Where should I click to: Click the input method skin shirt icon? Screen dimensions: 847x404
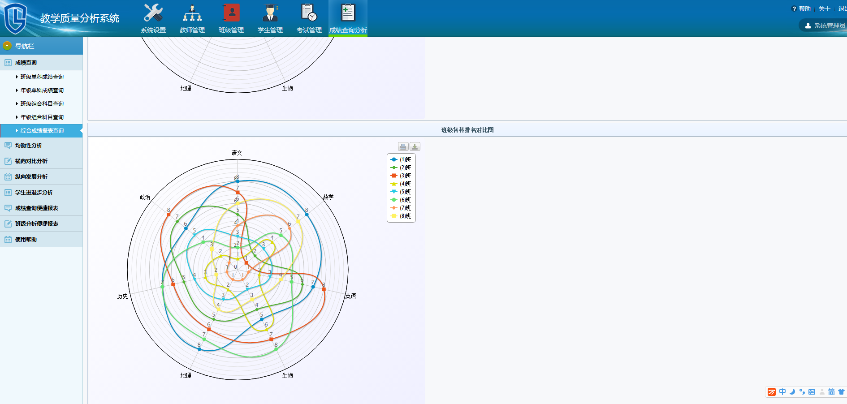[841, 392]
